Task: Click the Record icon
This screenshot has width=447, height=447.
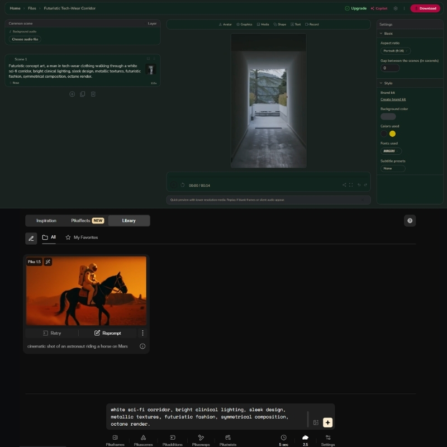Action: 313,25
